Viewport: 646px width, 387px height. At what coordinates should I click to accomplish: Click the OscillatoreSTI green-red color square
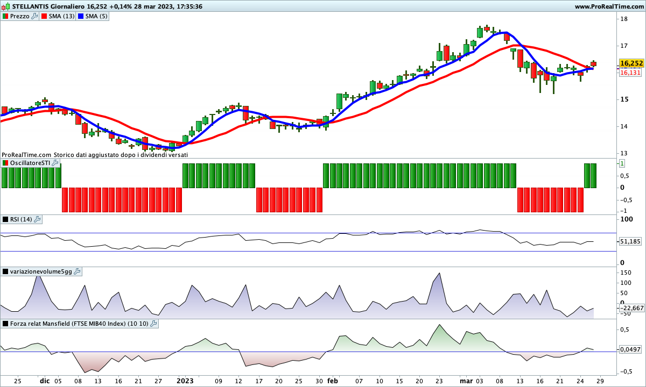5,162
